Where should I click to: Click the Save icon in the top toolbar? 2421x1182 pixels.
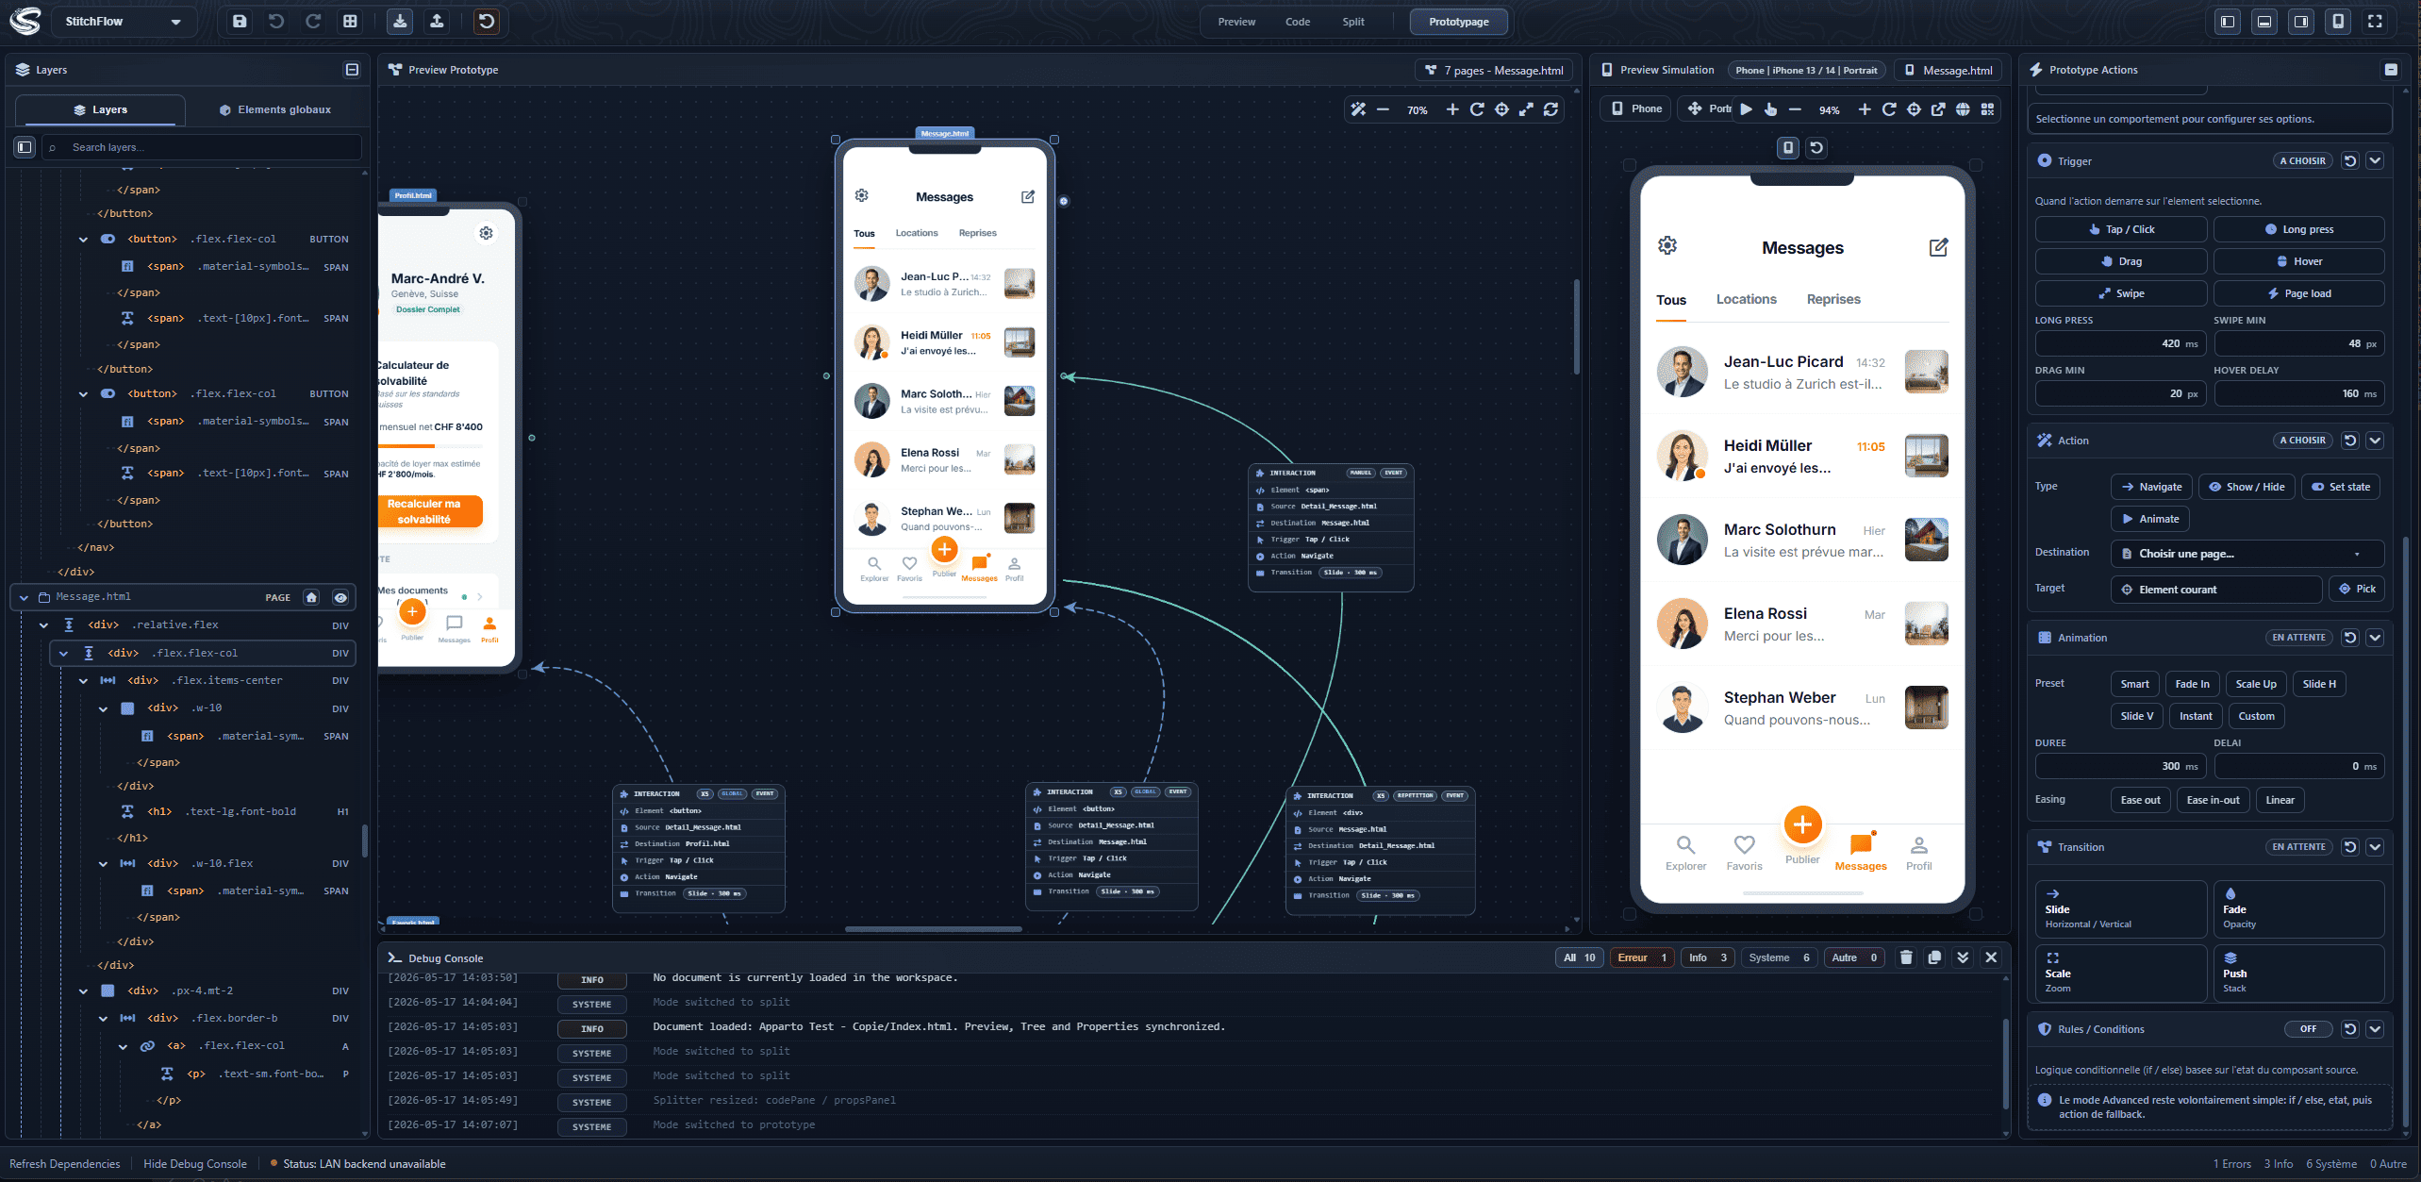[x=240, y=21]
